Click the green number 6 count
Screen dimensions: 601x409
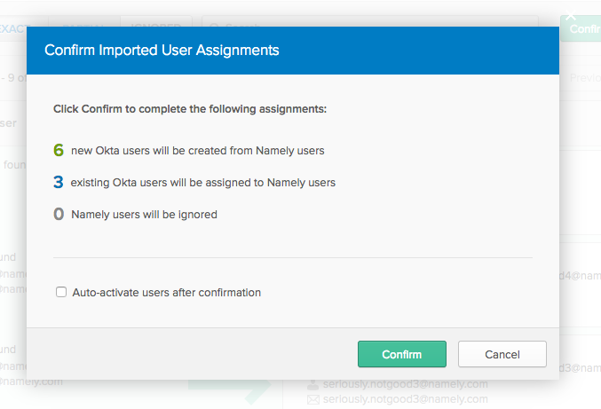(x=59, y=151)
